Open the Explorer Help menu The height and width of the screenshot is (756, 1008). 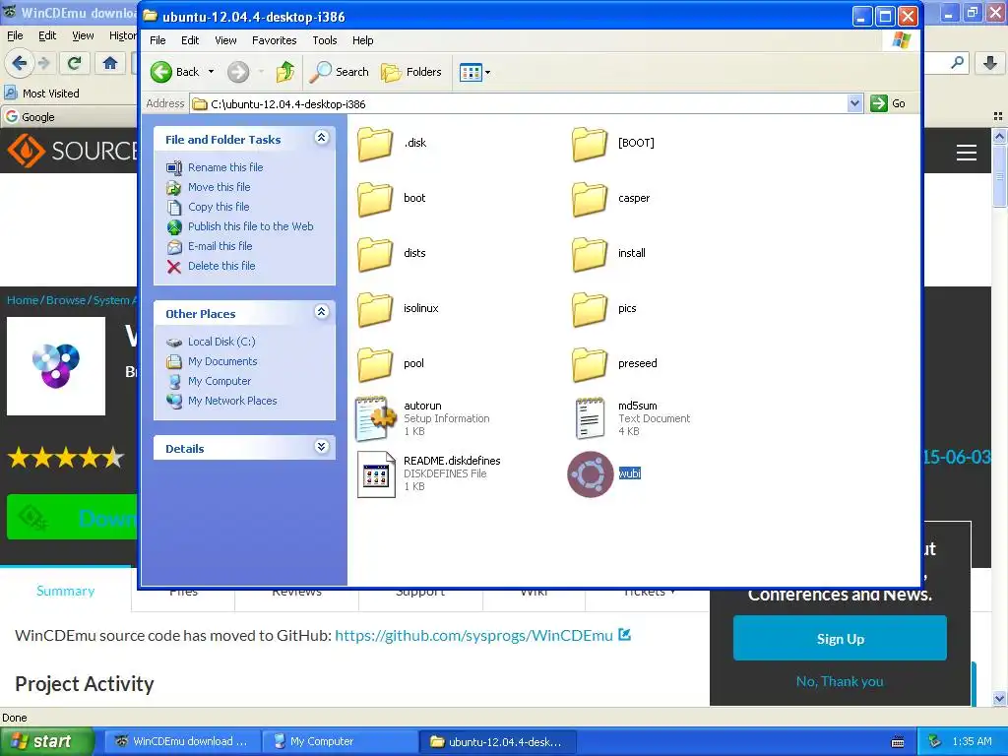(x=362, y=40)
